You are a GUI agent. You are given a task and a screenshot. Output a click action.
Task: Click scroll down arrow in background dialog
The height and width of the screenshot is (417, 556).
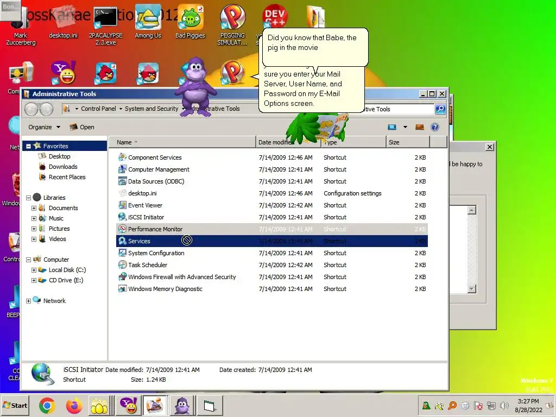click(472, 289)
